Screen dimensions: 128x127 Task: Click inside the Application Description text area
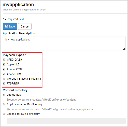coord(64,43)
